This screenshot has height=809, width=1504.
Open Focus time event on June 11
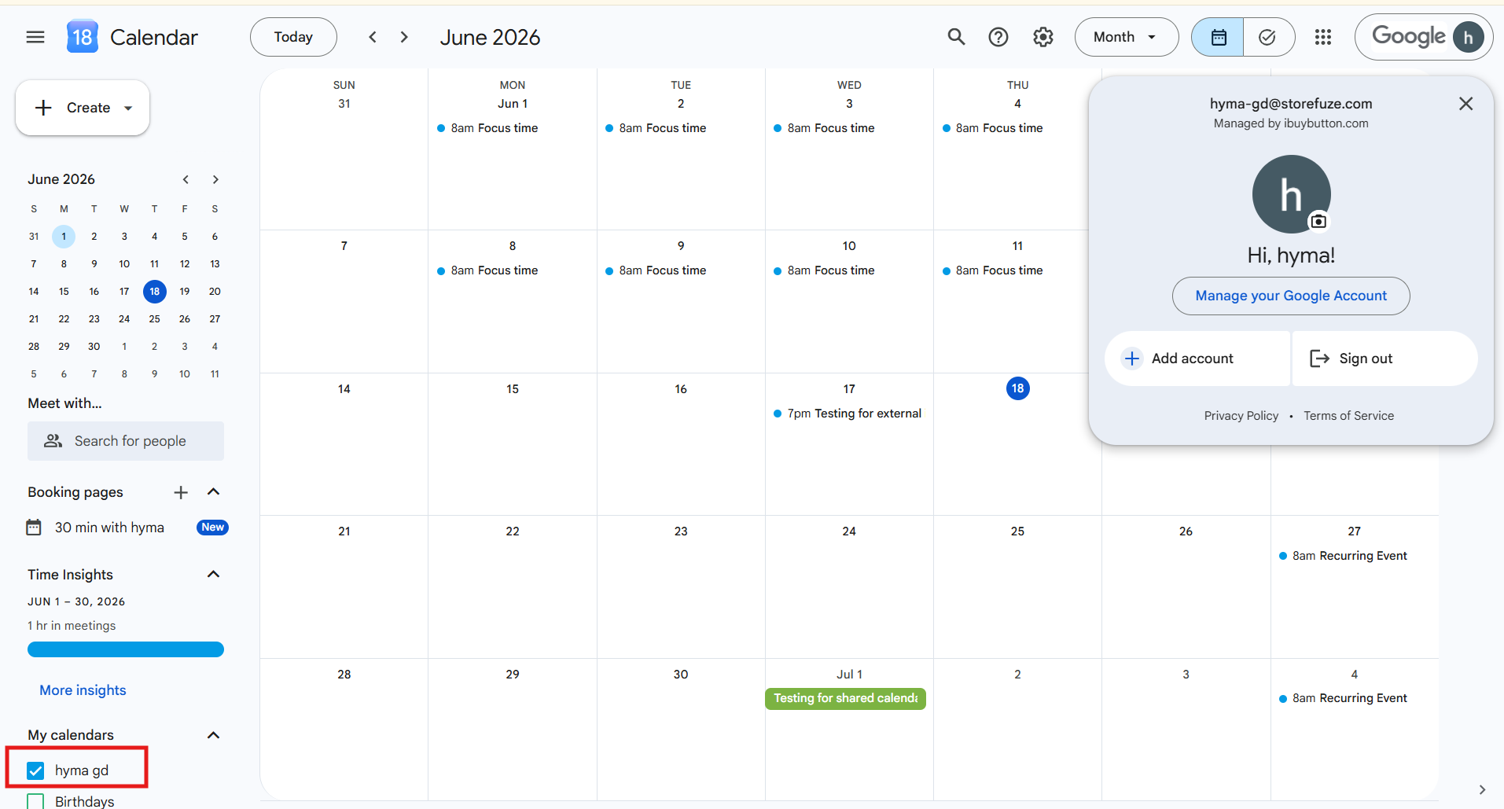(x=992, y=270)
